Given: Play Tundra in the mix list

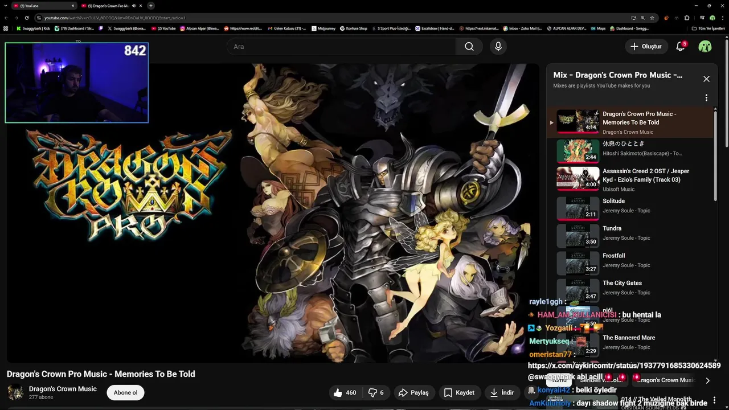Looking at the screenshot, I should click(x=629, y=235).
